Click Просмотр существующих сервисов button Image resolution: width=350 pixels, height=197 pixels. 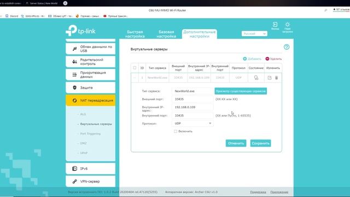click(241, 91)
